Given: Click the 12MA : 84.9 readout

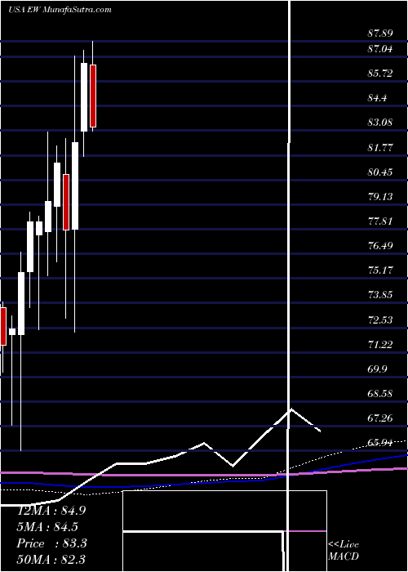Looking at the screenshot, I should tap(51, 511).
